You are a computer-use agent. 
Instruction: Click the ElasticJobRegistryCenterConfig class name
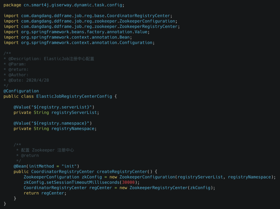[74, 96]
